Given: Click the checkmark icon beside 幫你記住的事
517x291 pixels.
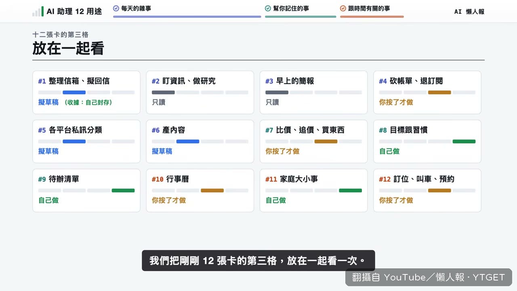Looking at the screenshot, I should (x=268, y=8).
